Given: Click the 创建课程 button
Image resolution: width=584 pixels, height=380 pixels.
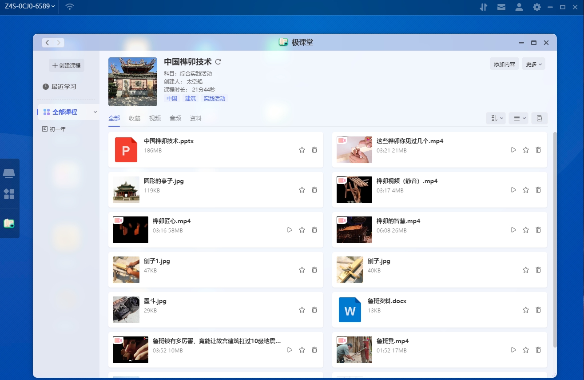Looking at the screenshot, I should tap(66, 65).
